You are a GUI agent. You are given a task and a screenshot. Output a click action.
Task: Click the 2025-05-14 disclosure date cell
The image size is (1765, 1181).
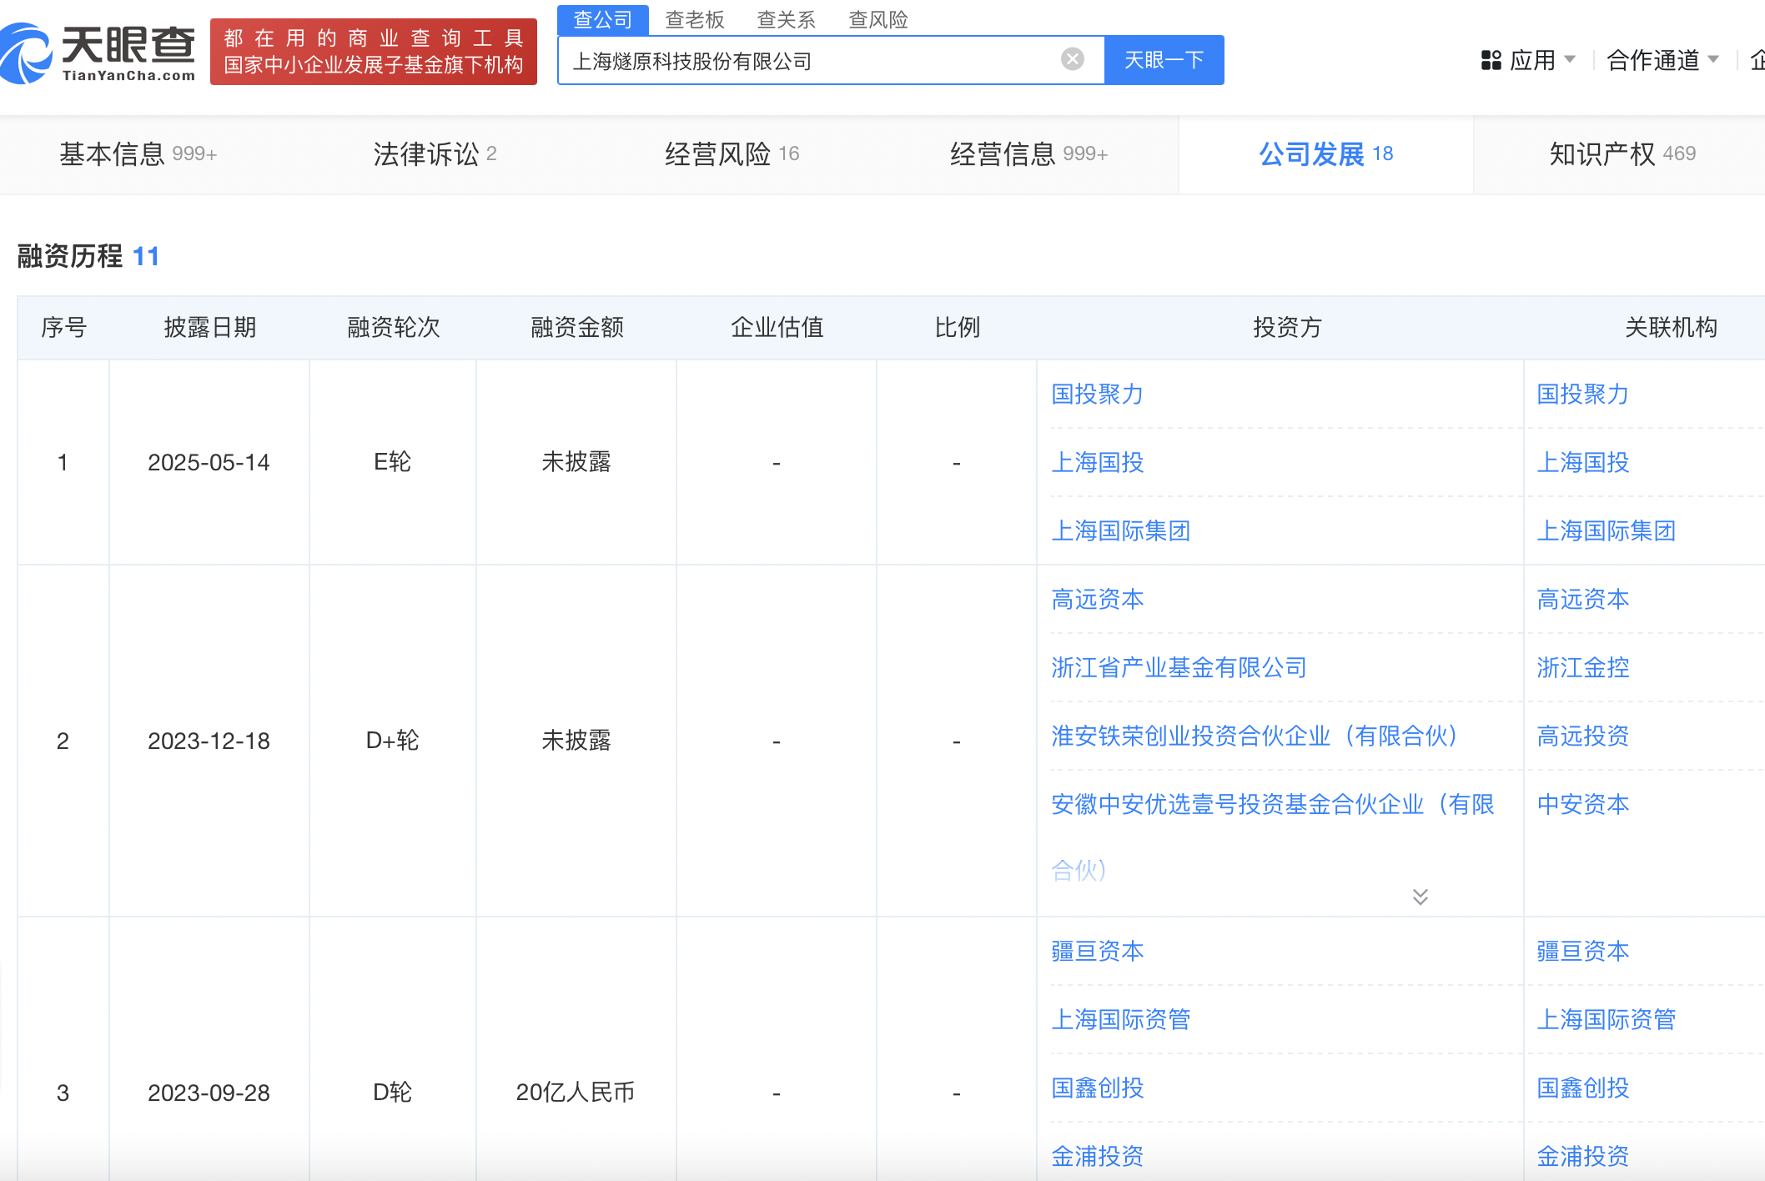point(209,462)
